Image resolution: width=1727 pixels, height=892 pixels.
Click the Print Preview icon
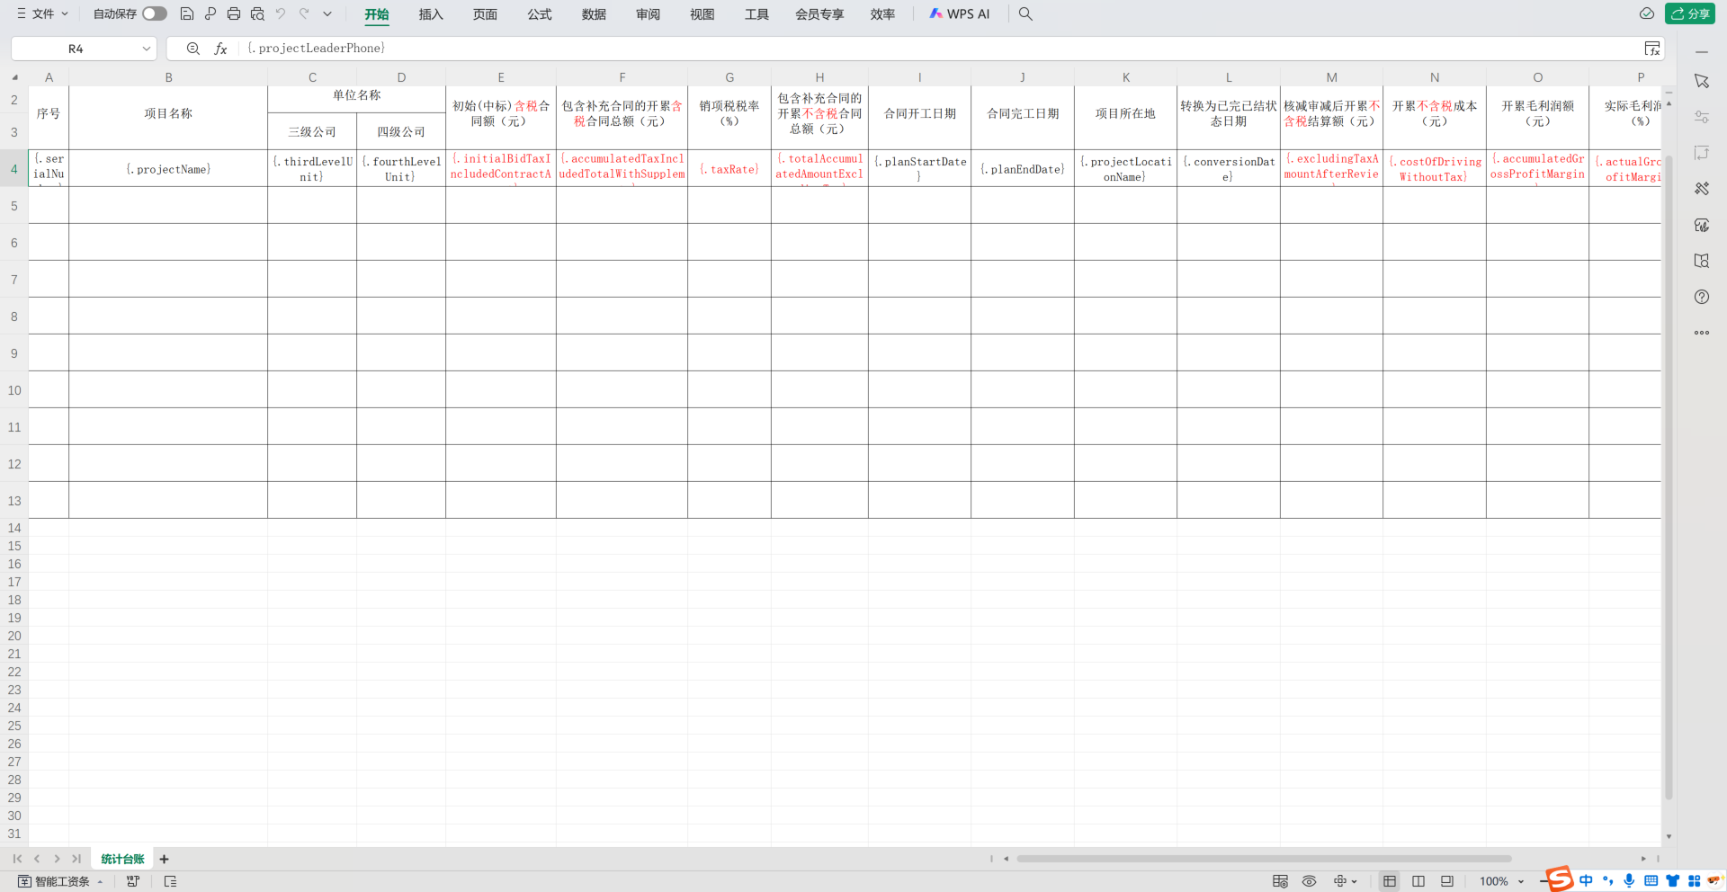[x=257, y=13]
